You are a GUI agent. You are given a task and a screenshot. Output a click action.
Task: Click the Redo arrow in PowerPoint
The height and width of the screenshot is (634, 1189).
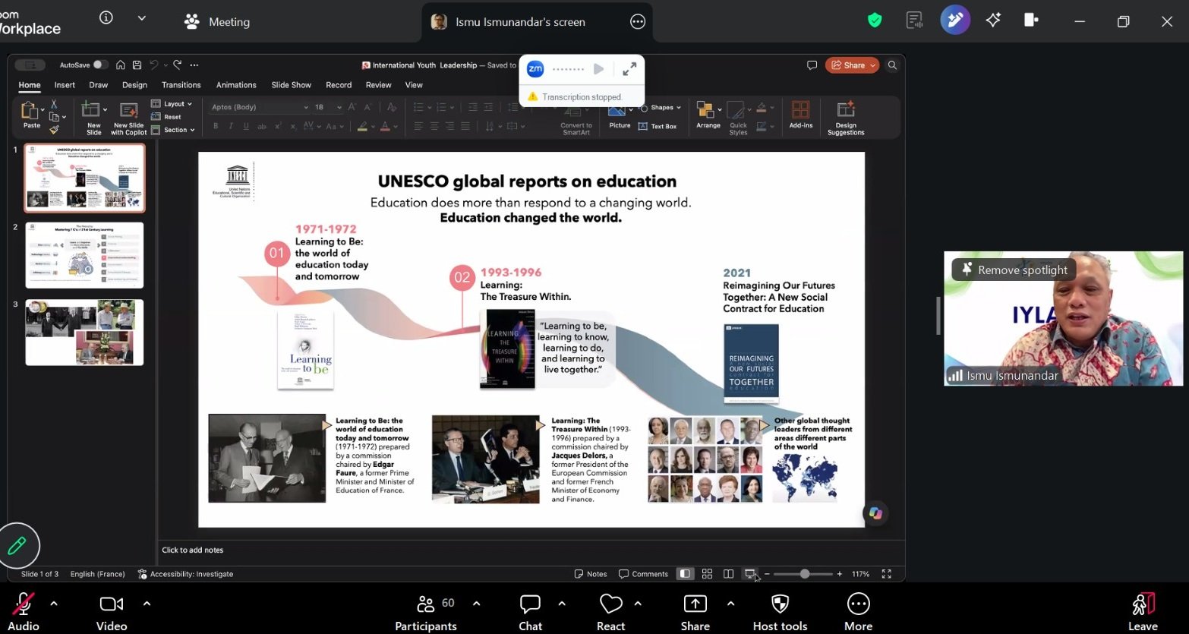(177, 65)
